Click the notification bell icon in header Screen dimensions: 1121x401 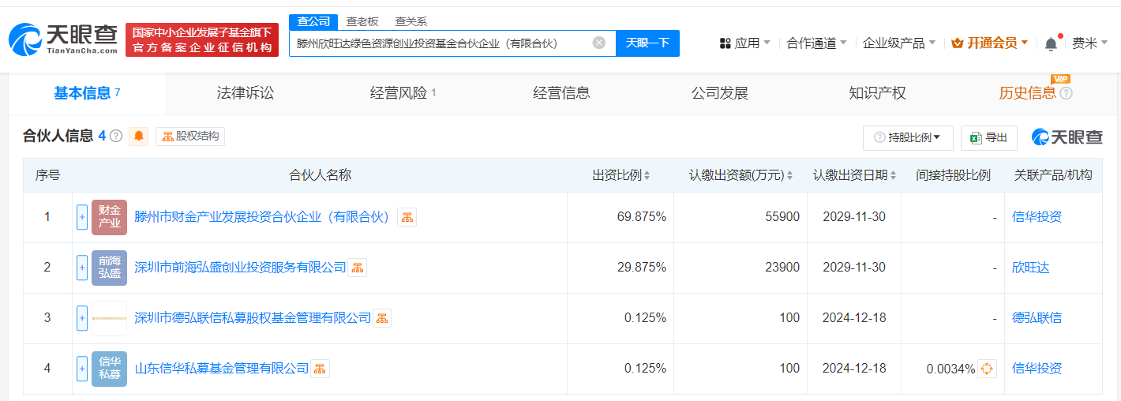tap(1051, 43)
